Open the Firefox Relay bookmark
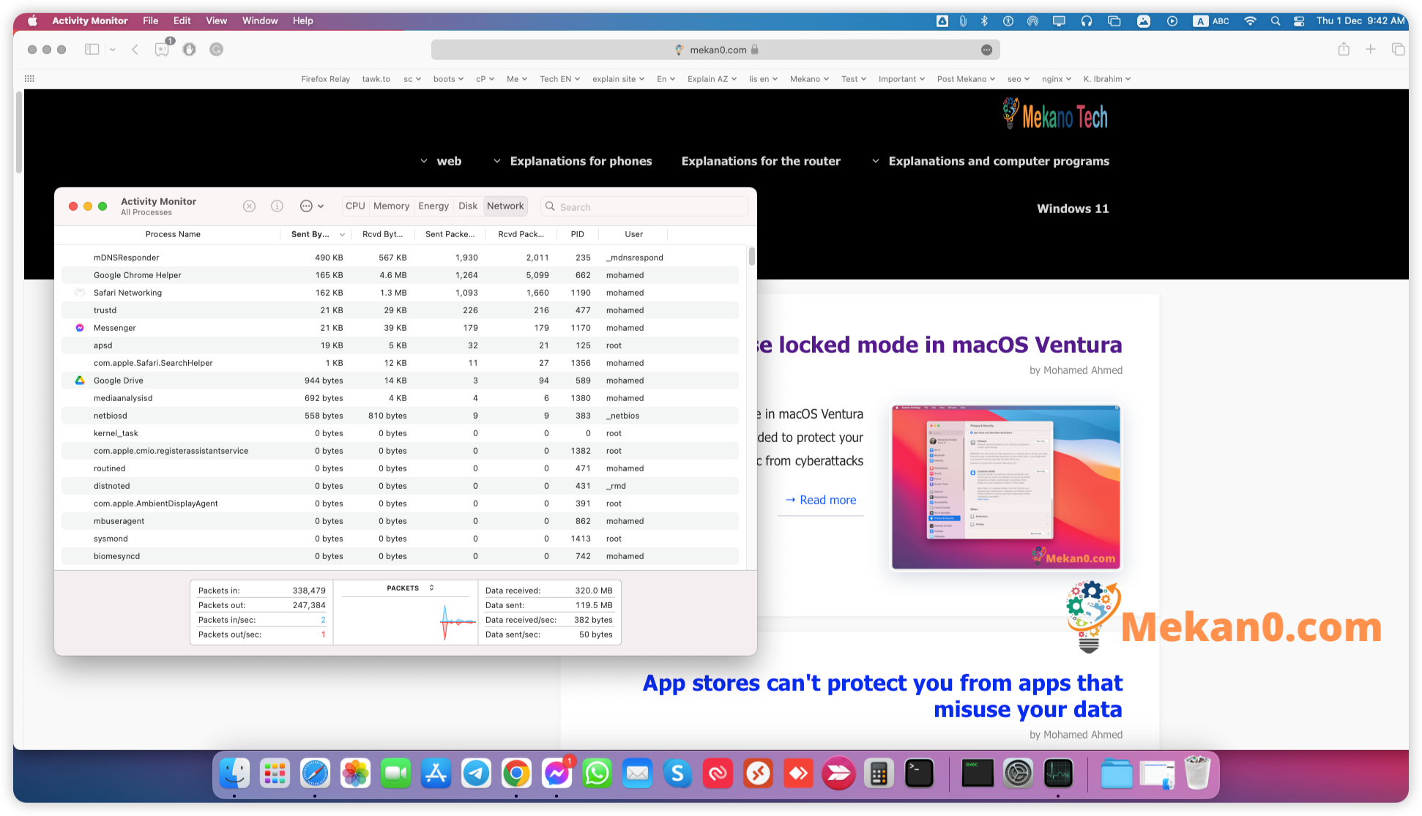Image resolution: width=1422 pixels, height=816 pixels. click(x=325, y=79)
